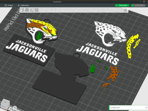
Task: Select the large green tongue part
Action: pos(92,68)
